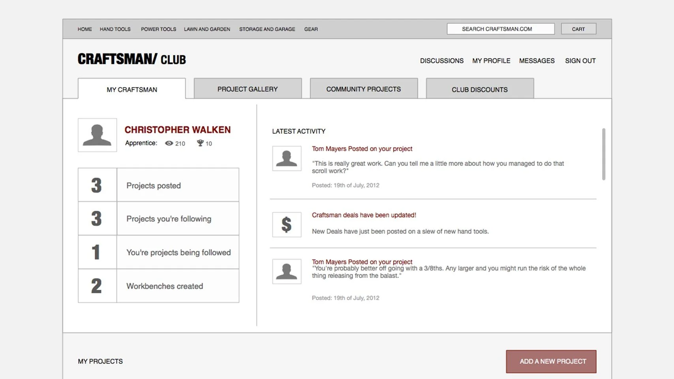Open the dollar sign deals icon

(x=287, y=225)
